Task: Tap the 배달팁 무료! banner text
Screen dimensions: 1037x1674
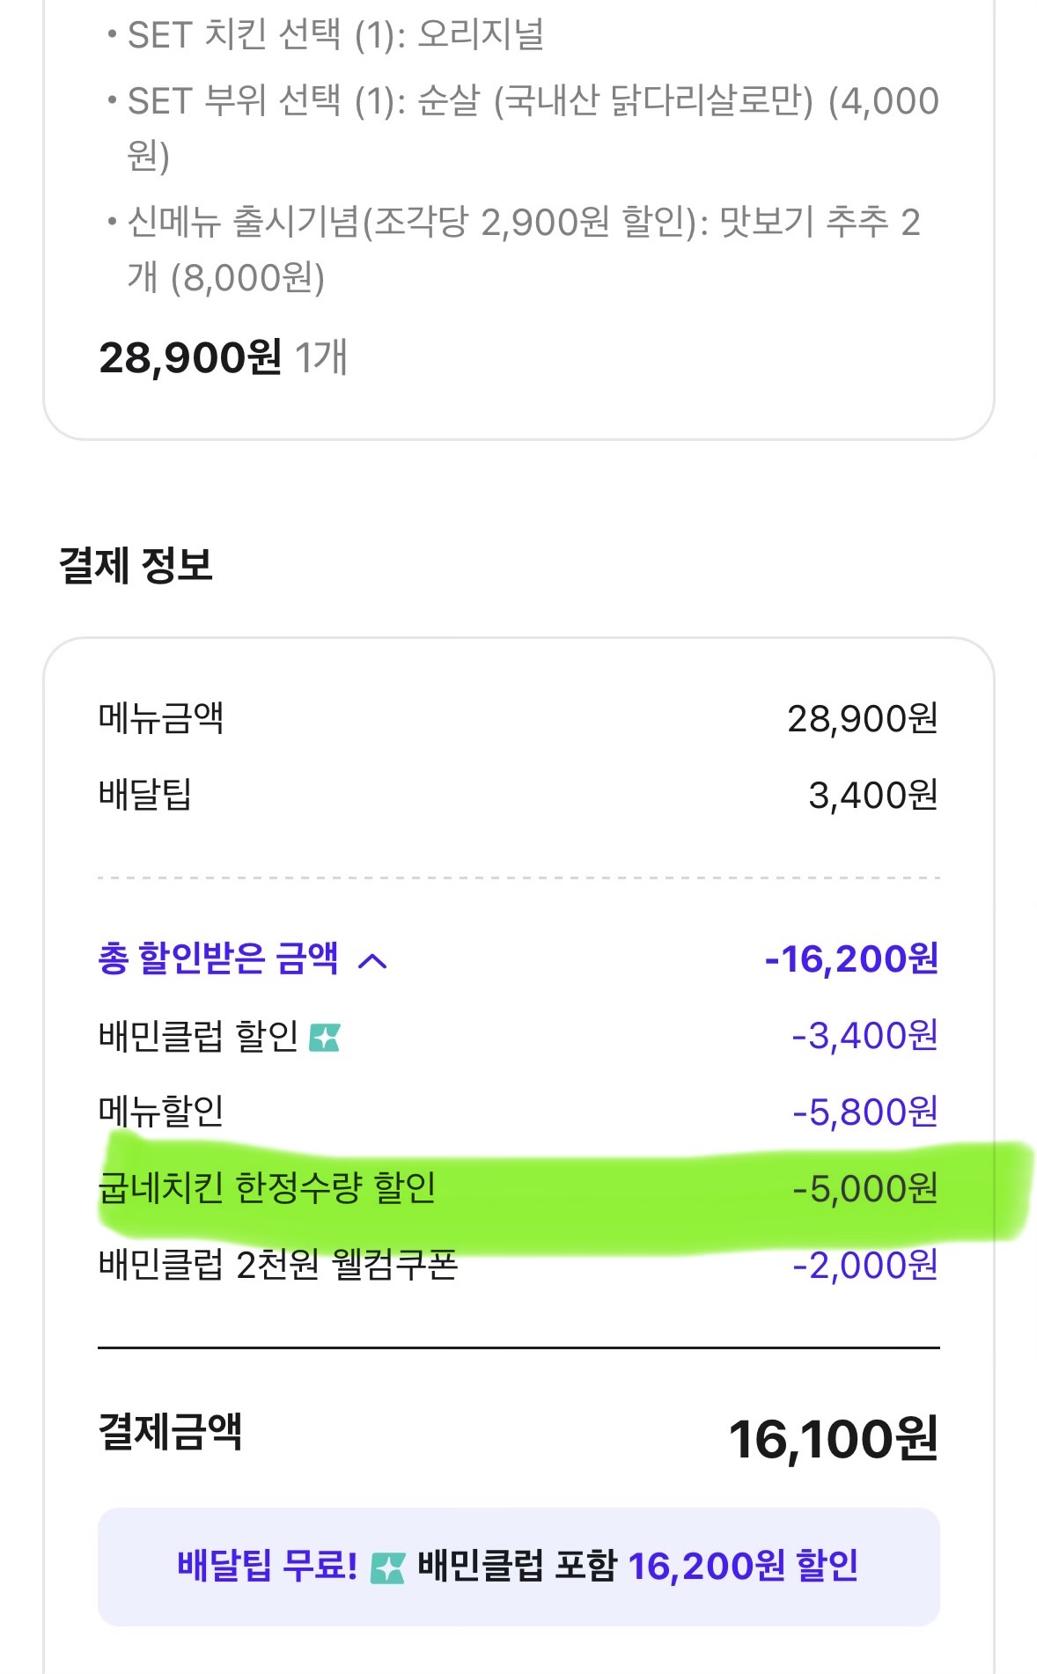Action: tap(268, 1566)
